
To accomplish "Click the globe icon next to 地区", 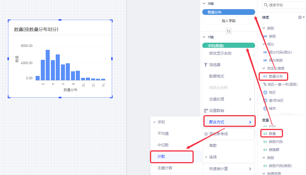I will (265, 93).
